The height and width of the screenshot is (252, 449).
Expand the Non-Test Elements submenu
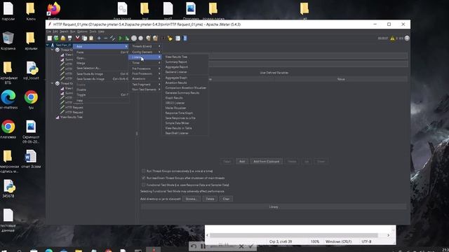146,90
